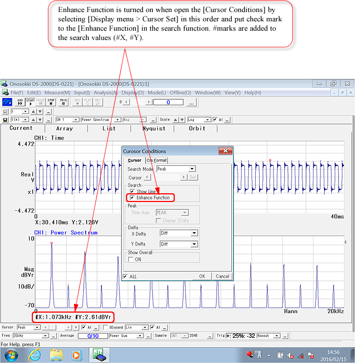Select the Current view tab
This screenshot has height=363, width=355.
(x=21, y=128)
